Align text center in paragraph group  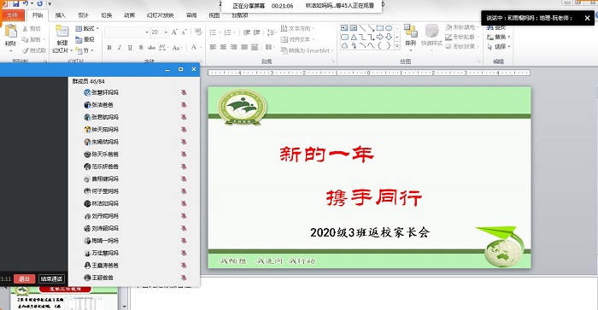click(x=224, y=47)
